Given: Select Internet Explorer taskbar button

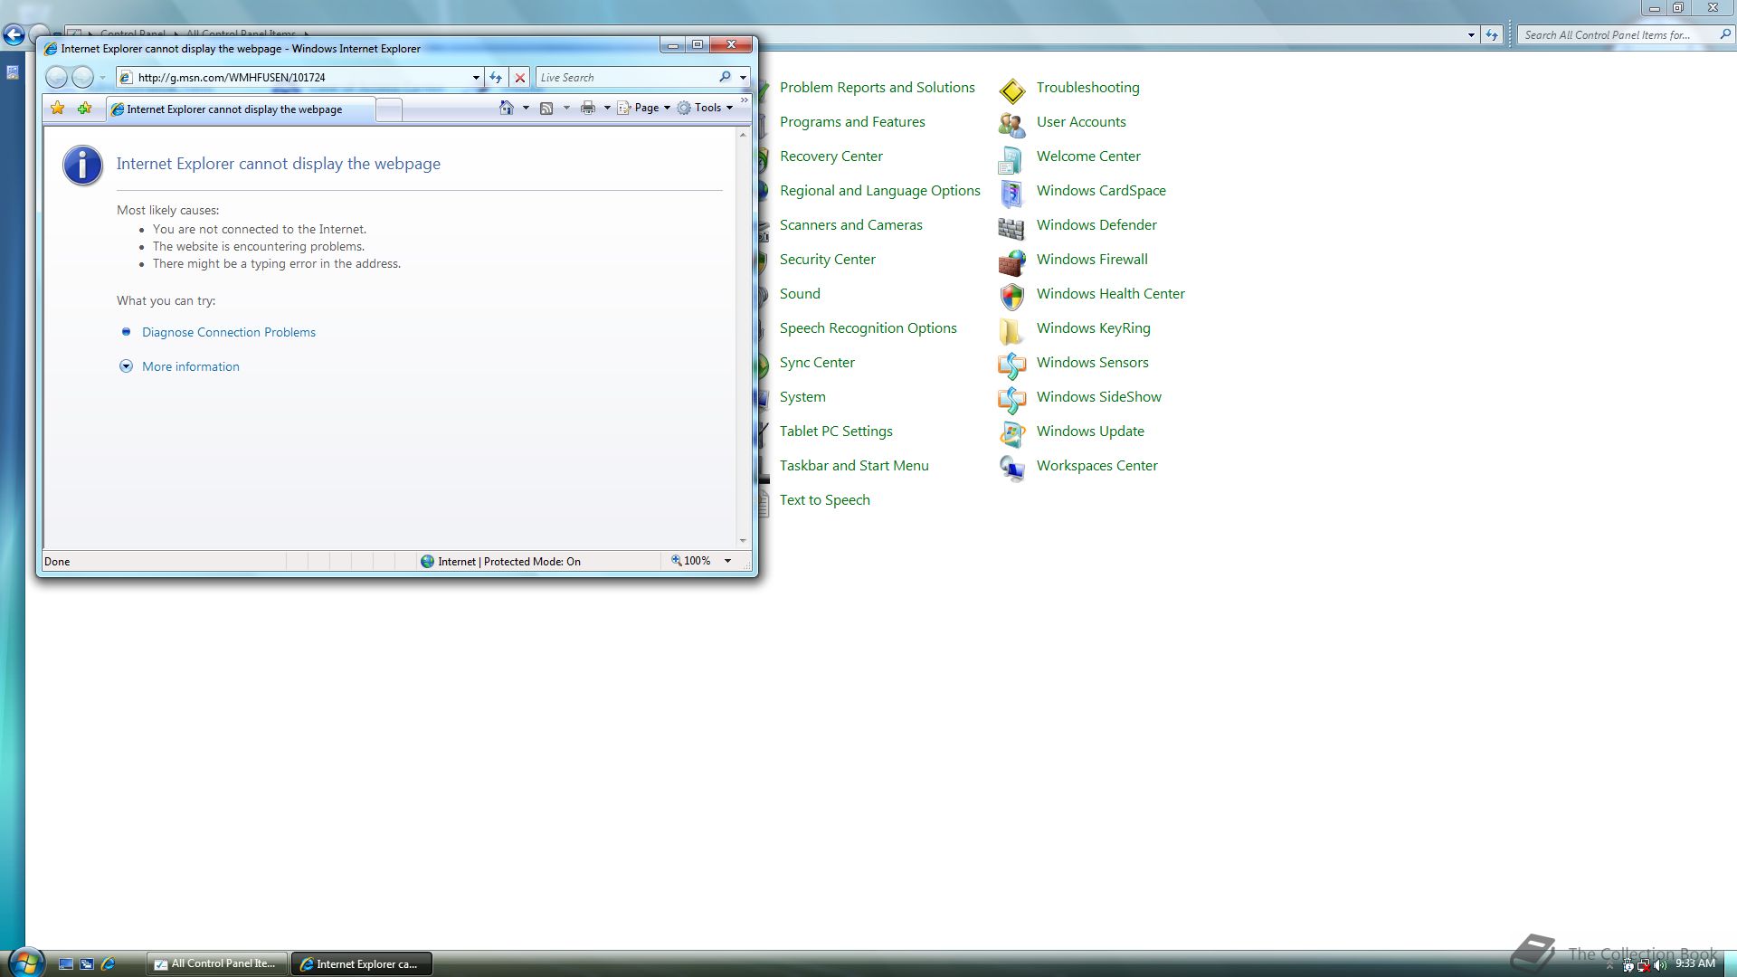Looking at the screenshot, I should click(x=361, y=964).
